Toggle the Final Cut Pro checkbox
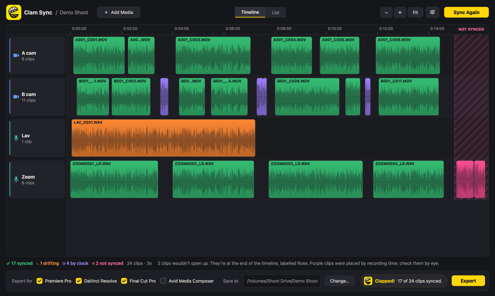The height and width of the screenshot is (296, 495). coord(124,281)
